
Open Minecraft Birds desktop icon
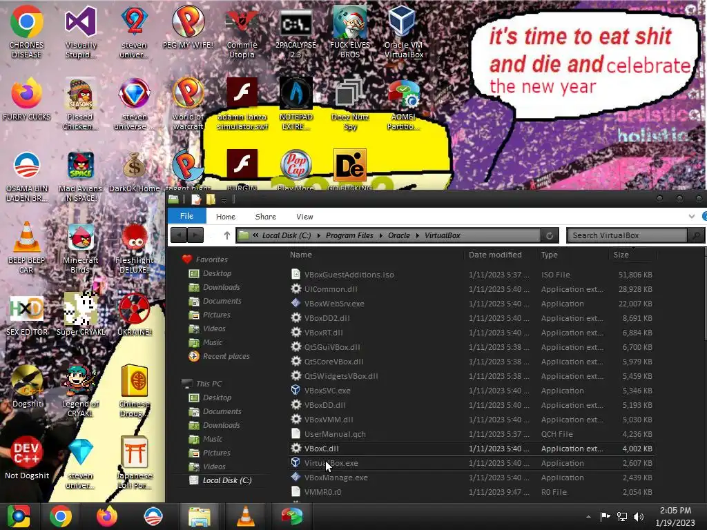coord(80,247)
